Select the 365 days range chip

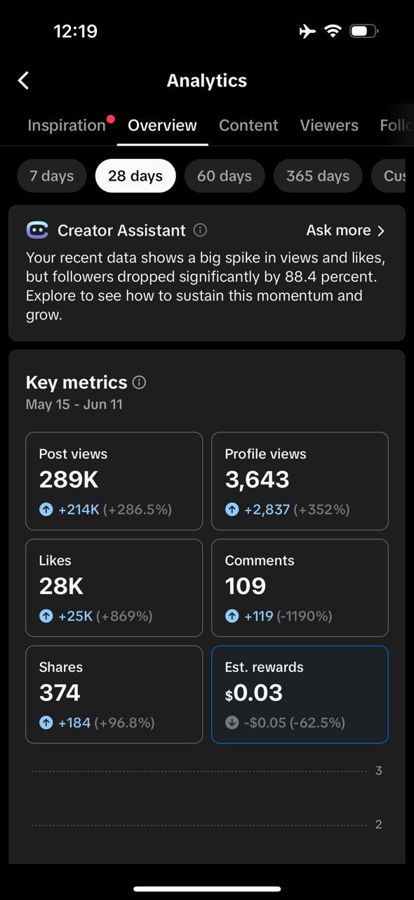click(x=318, y=176)
